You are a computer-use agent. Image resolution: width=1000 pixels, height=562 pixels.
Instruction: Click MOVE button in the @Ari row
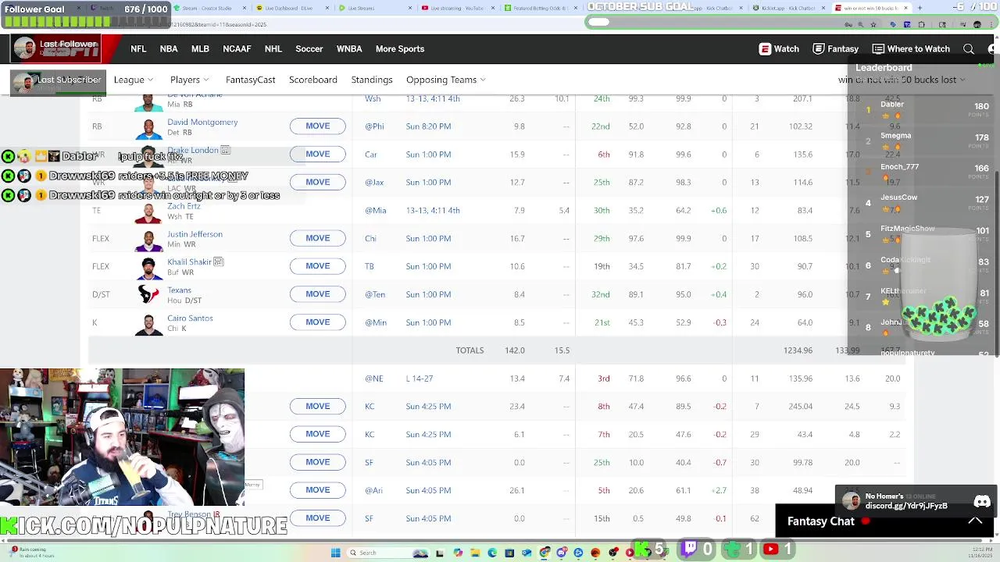pyautogui.click(x=318, y=490)
